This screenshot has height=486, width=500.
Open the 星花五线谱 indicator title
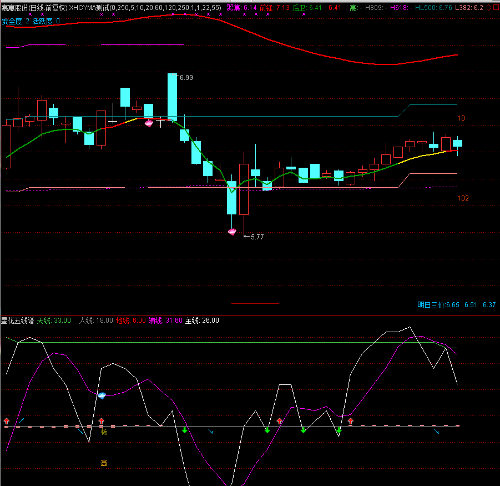[x=17, y=320]
